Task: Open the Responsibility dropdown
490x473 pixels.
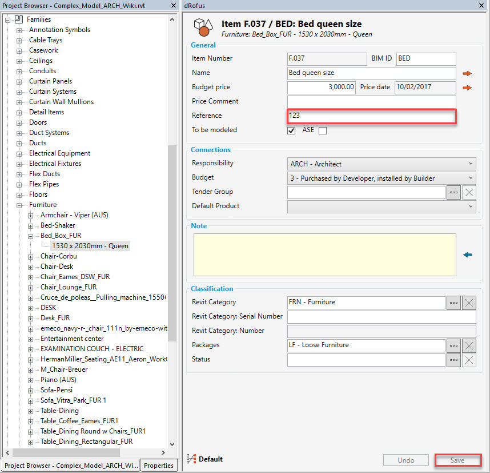Action: pos(381,164)
